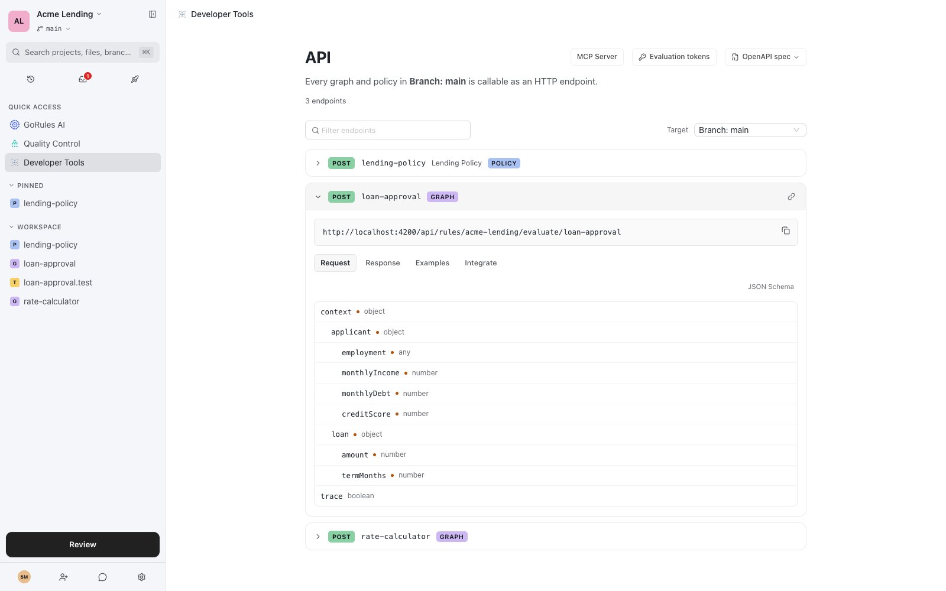
Task: Click the GRAPH badge on rate-calculator
Action: coord(452,537)
